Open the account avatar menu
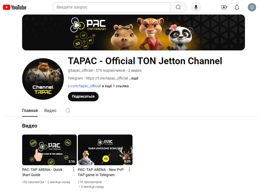 [252, 7]
